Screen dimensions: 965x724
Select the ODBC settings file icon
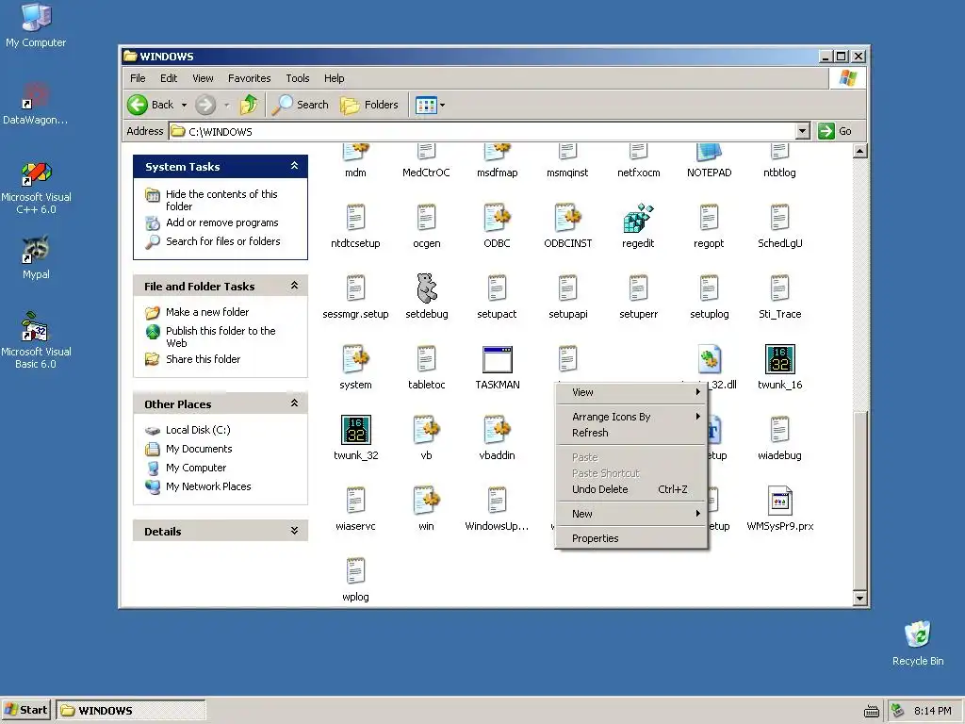(x=498, y=219)
